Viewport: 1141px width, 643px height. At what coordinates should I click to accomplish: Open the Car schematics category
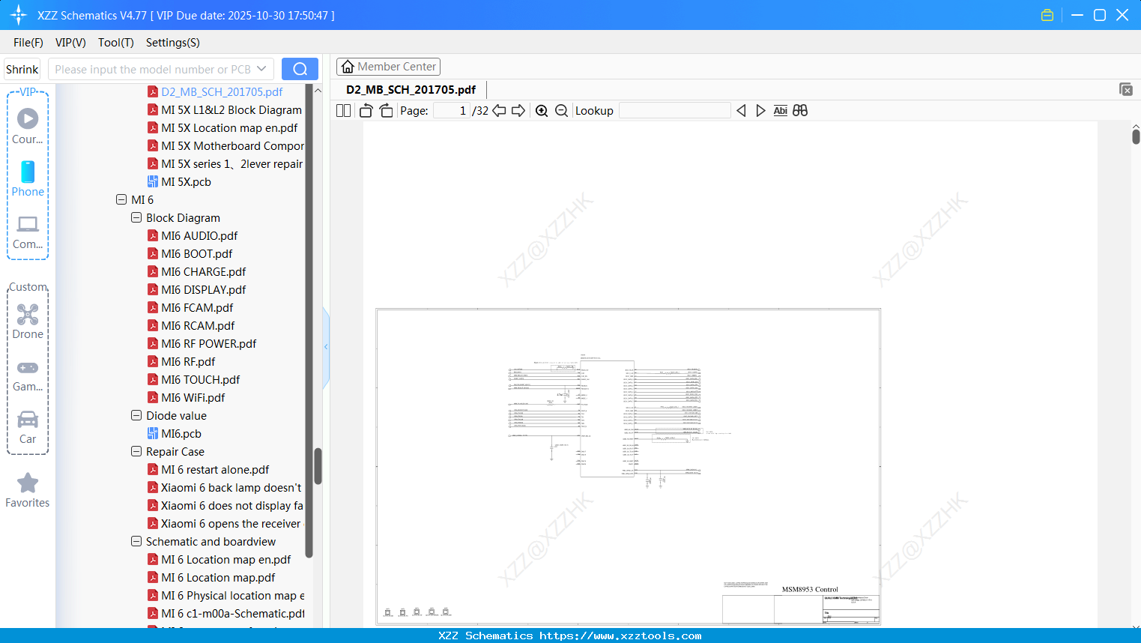(27, 425)
